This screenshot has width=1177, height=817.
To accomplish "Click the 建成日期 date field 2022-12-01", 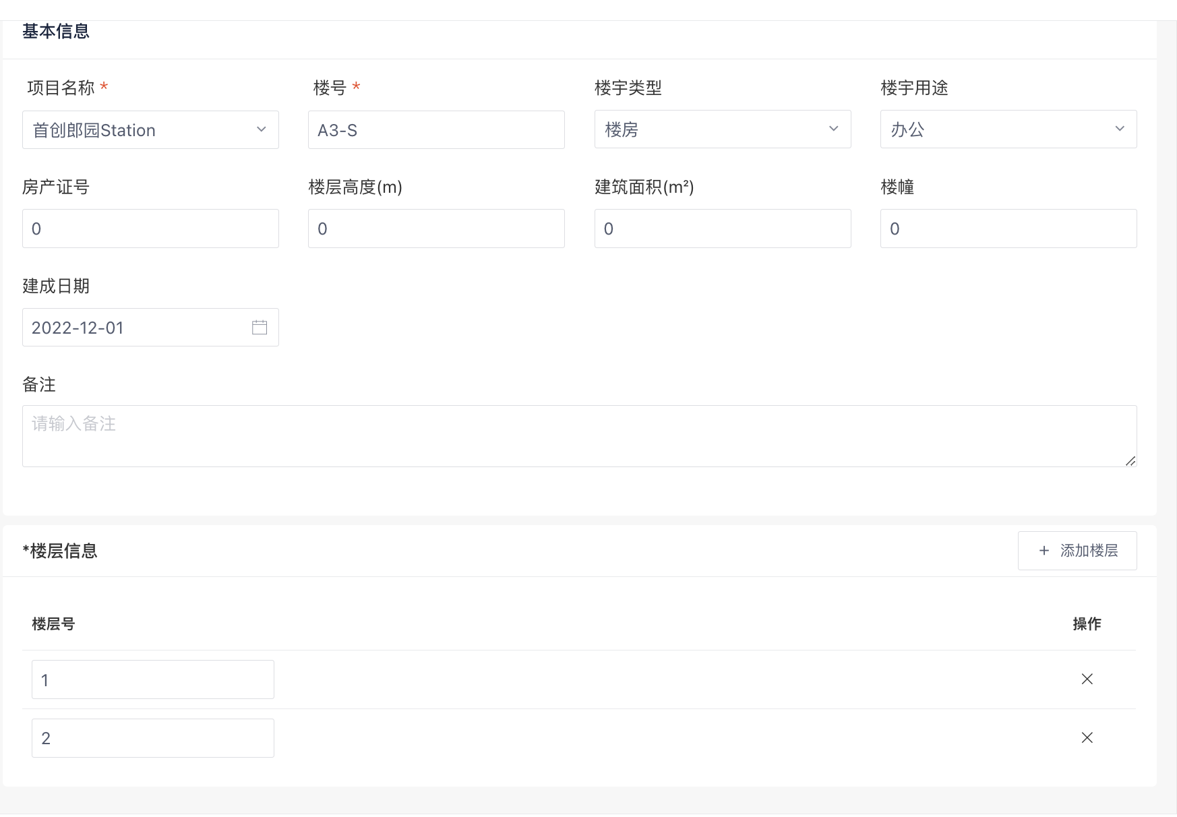I will pos(135,328).
